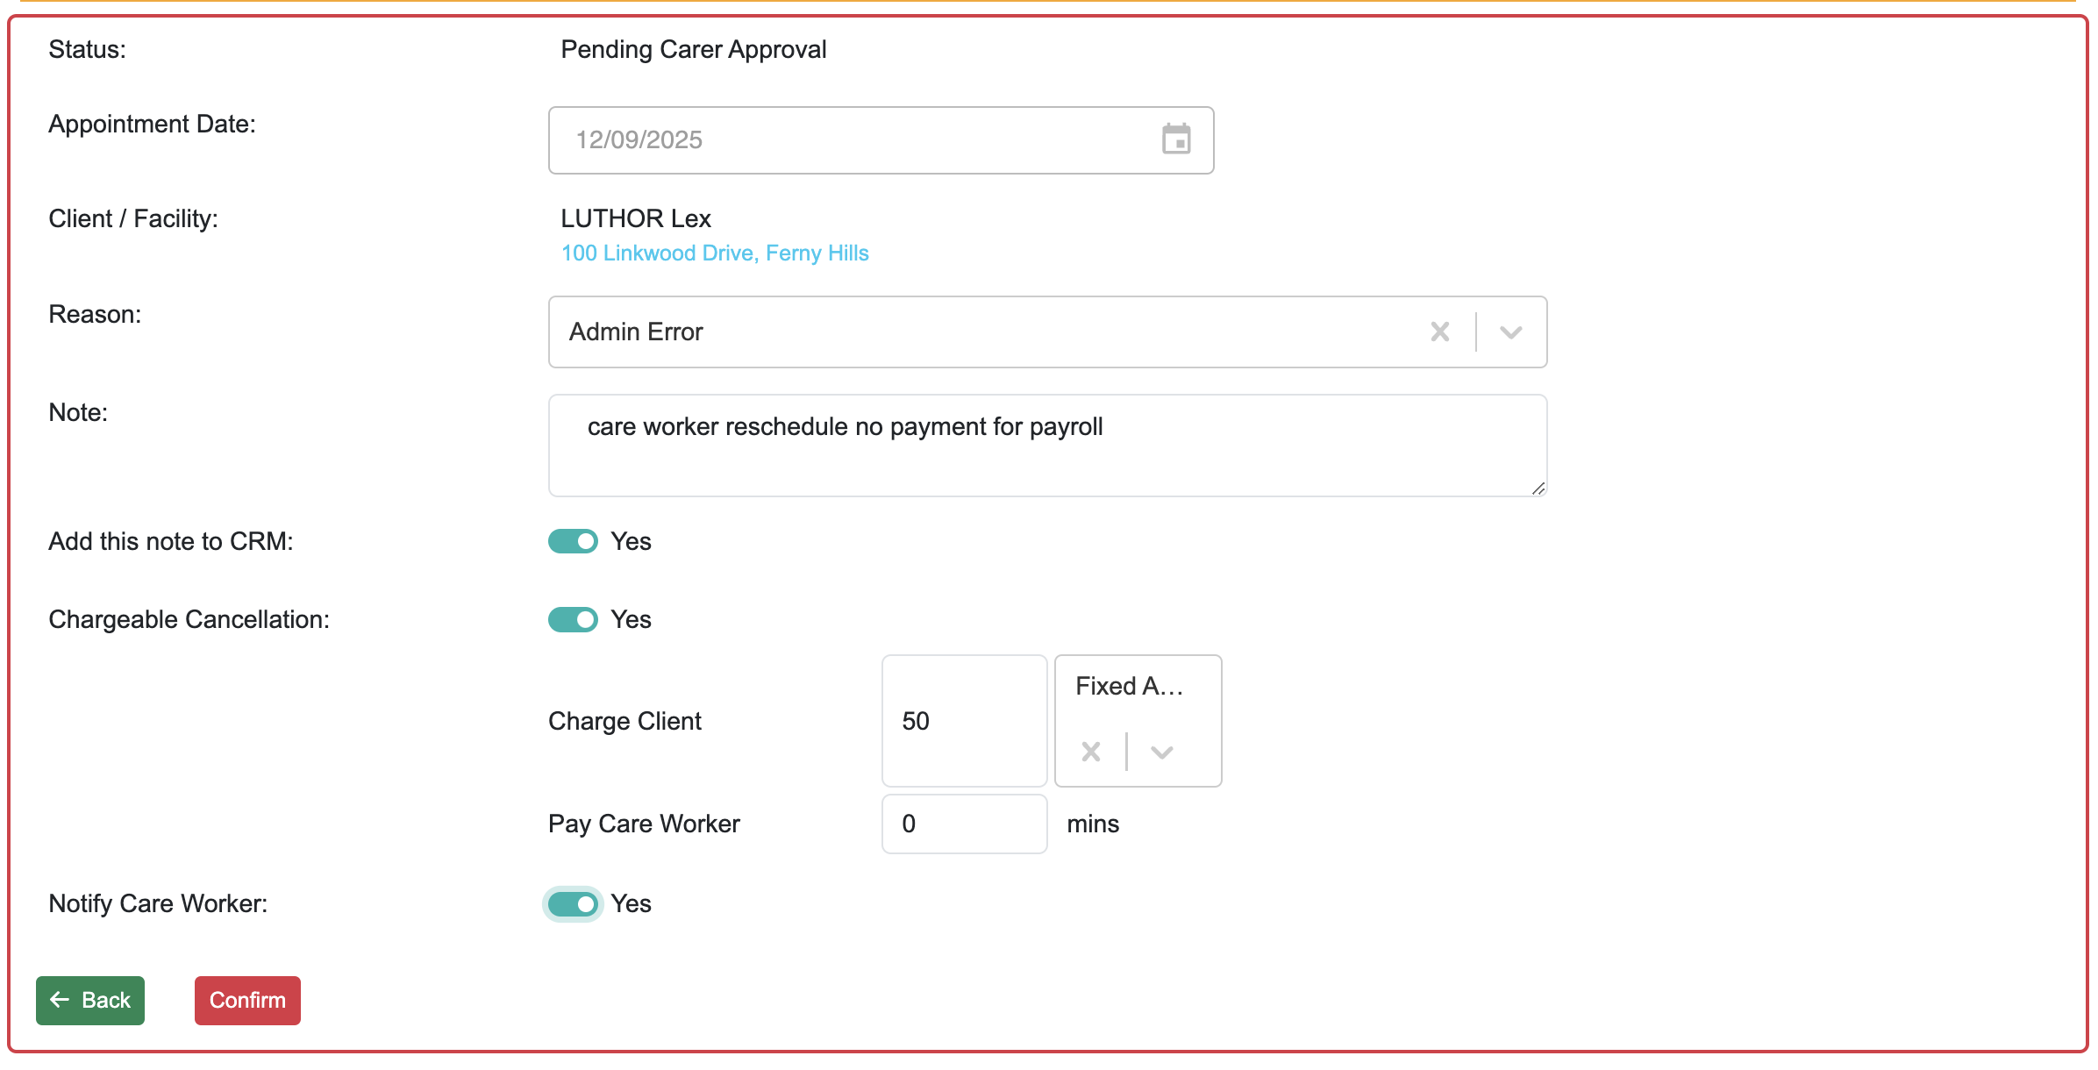Click the green Back button
This screenshot has height=1070, width=2098.
[90, 1000]
